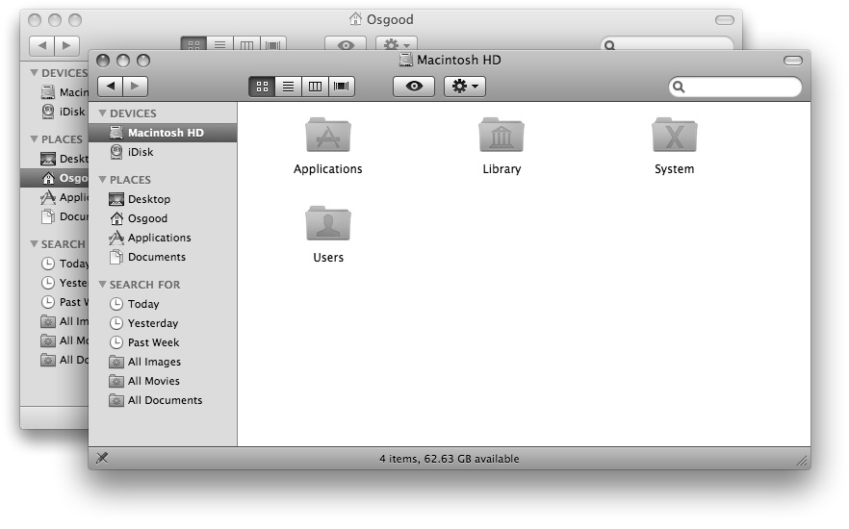849x529 pixels.
Task: Switch to column view
Action: tap(315, 87)
